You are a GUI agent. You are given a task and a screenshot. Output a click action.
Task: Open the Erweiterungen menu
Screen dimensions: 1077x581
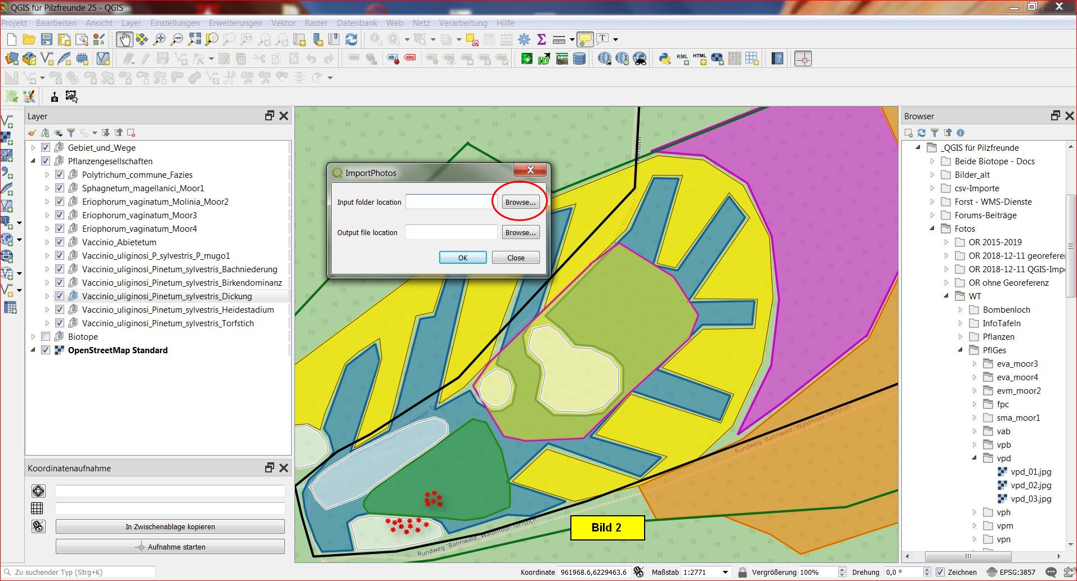coord(235,23)
